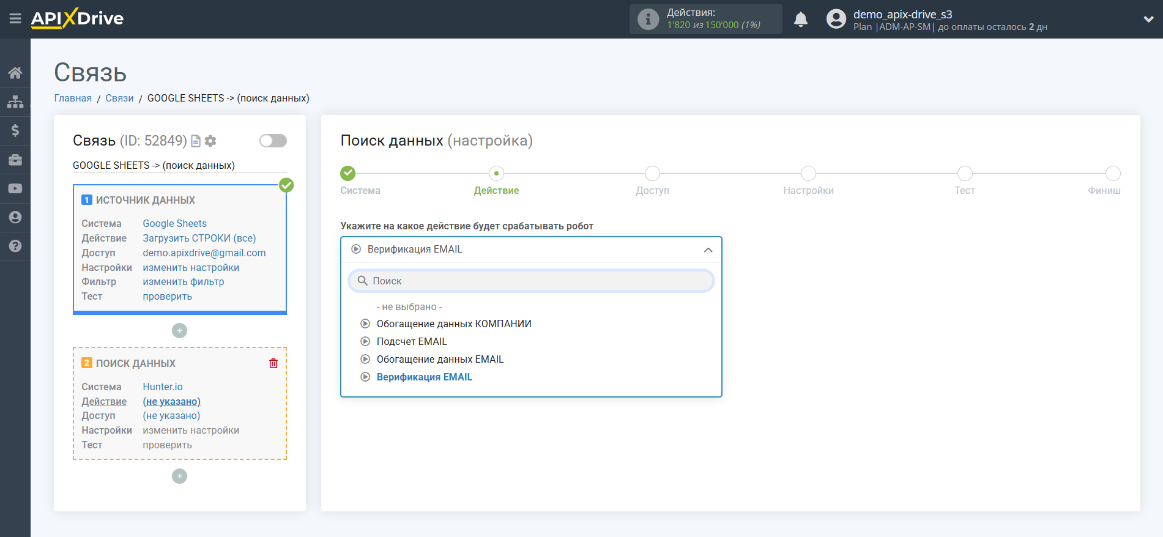Viewport: 1163px width, 537px height.
Task: Go to the Настройки step
Action: pyautogui.click(x=808, y=173)
